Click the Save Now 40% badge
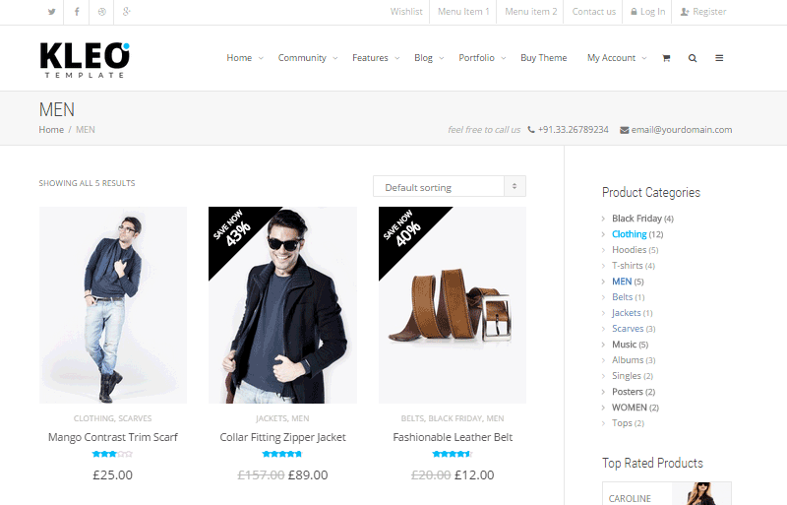Image resolution: width=787 pixels, height=505 pixels. [403, 230]
